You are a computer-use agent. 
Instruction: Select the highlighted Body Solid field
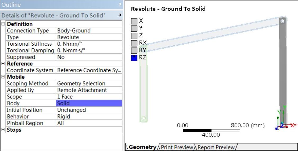[89, 103]
